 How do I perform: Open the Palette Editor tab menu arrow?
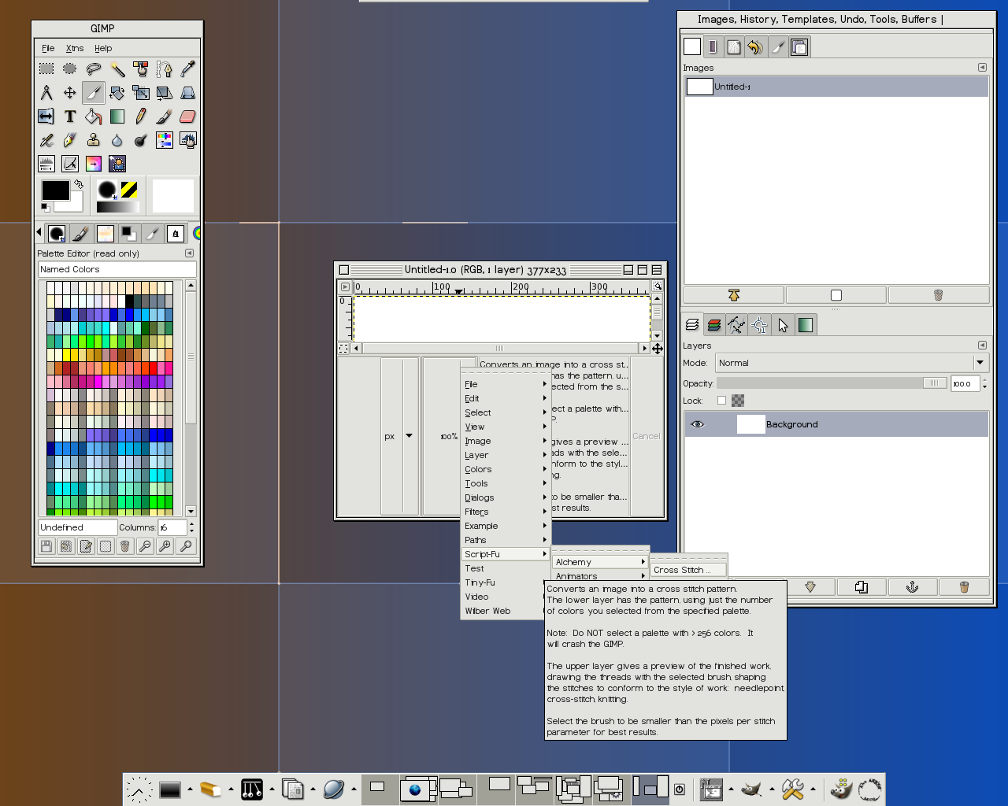click(189, 253)
